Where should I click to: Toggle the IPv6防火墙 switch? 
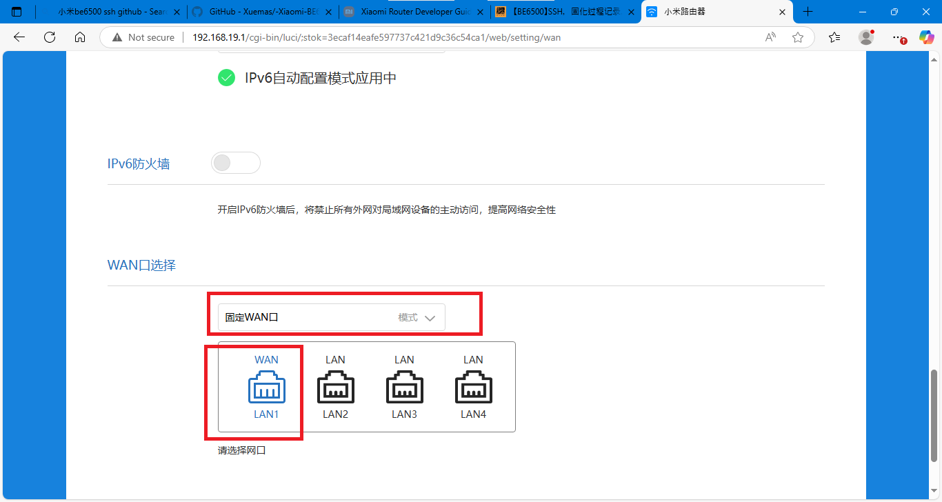click(x=235, y=163)
